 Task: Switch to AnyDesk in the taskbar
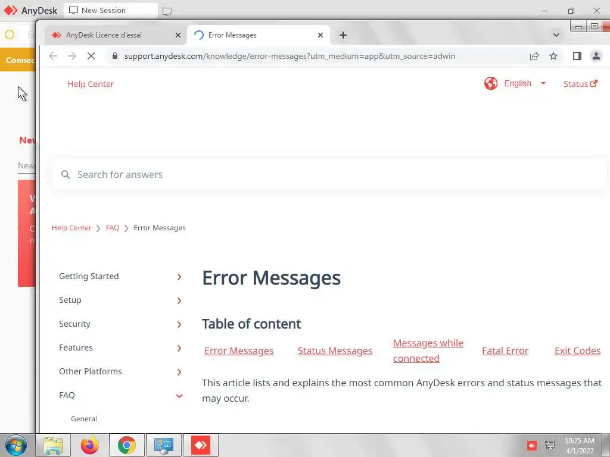[200, 445]
